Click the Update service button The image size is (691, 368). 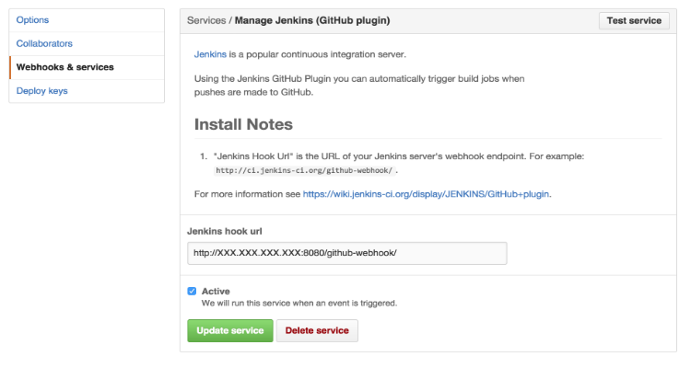(x=230, y=330)
